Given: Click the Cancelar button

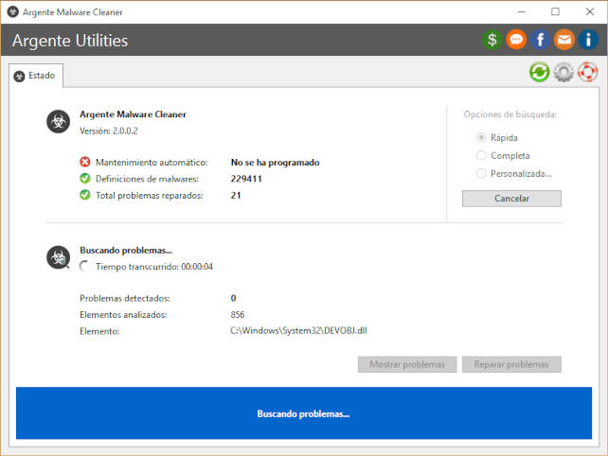Looking at the screenshot, I should pos(511,199).
